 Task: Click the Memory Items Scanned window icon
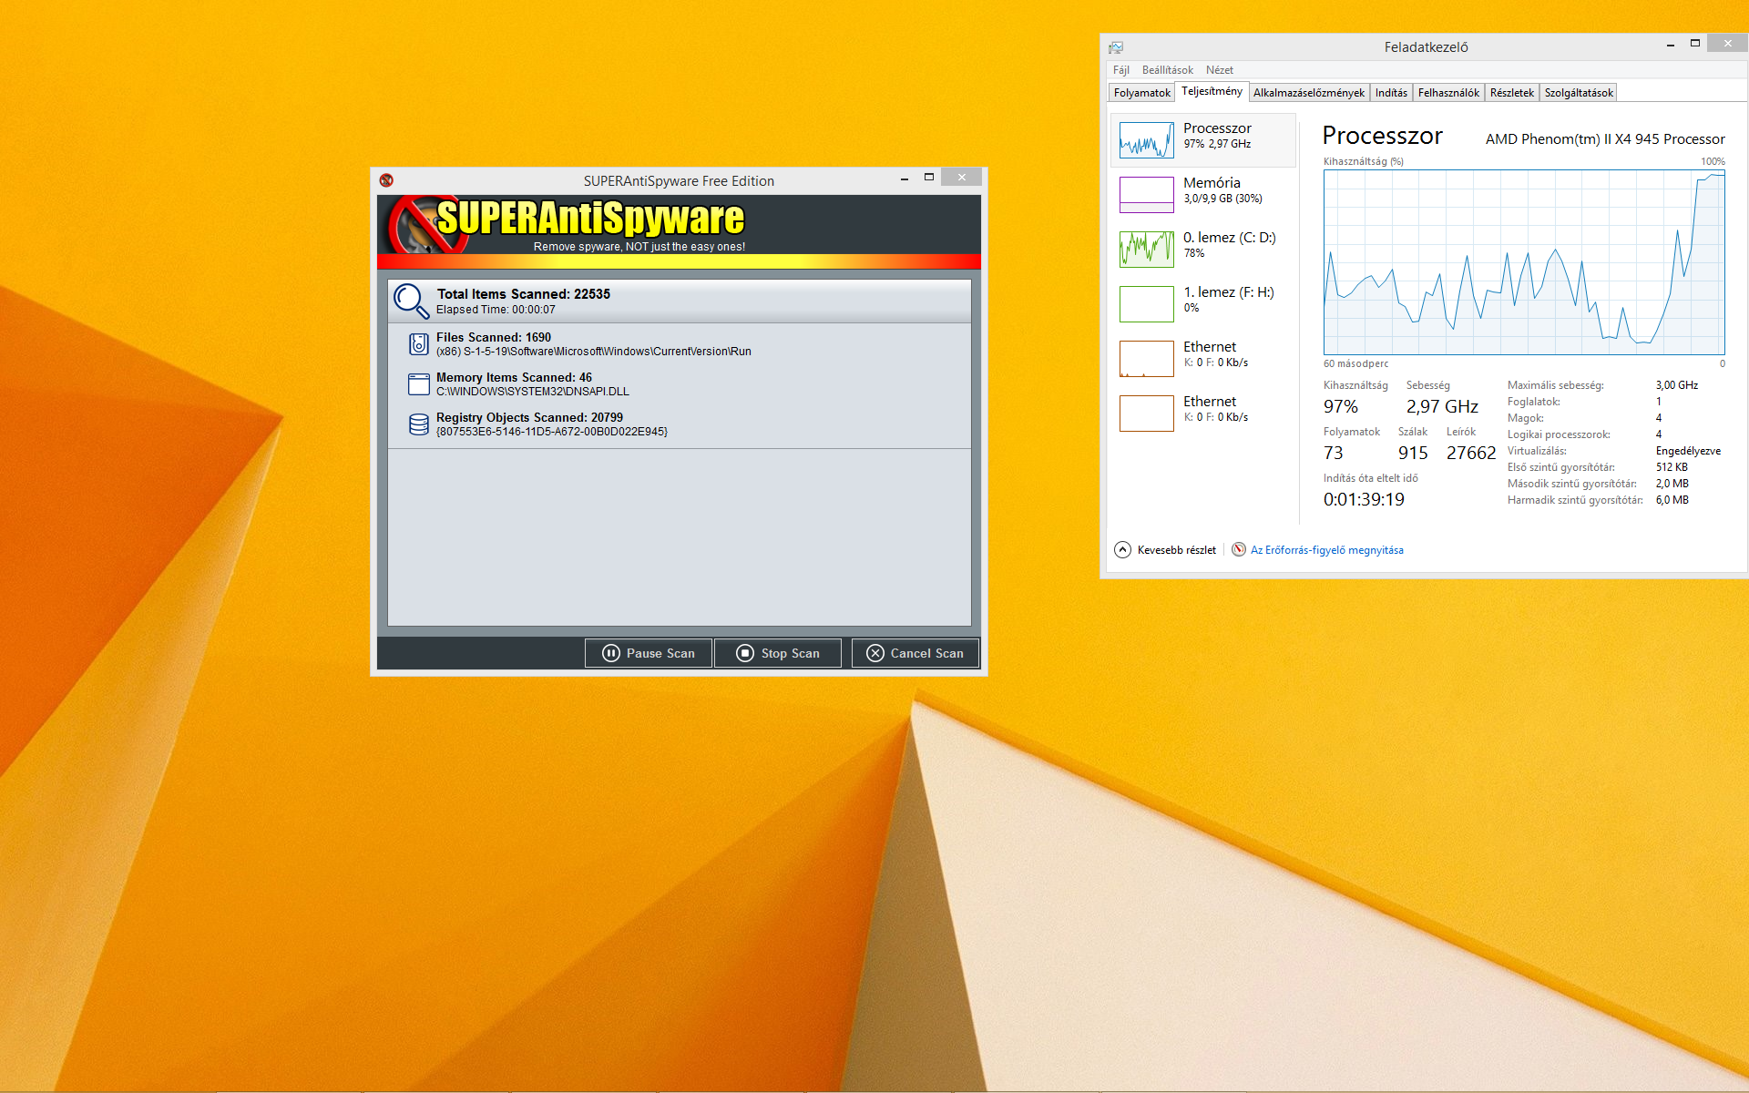(418, 383)
